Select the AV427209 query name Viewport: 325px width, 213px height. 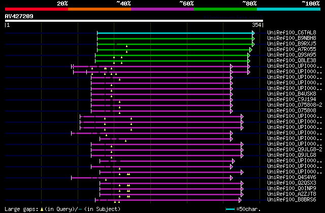coord(19,16)
